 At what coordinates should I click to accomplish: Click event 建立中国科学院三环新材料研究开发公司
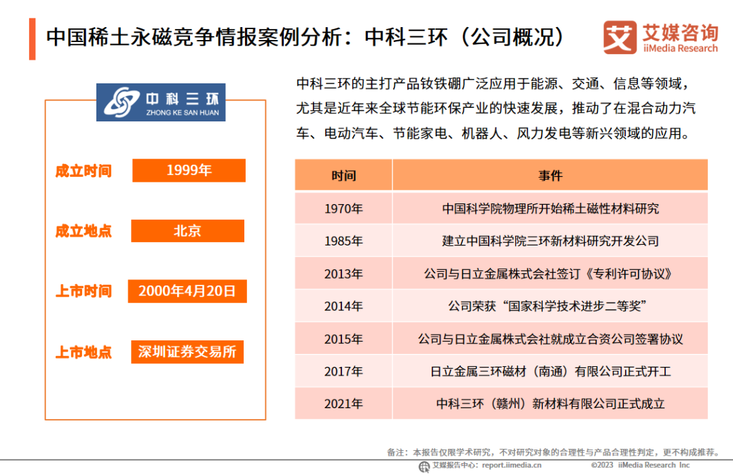click(550, 241)
